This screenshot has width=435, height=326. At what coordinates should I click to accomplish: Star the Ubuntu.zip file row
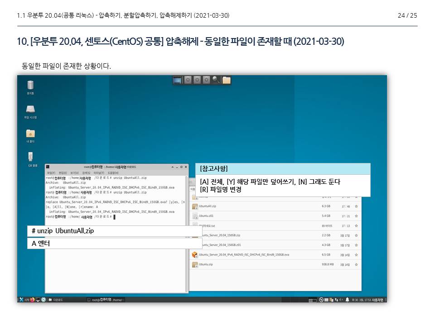356,264
